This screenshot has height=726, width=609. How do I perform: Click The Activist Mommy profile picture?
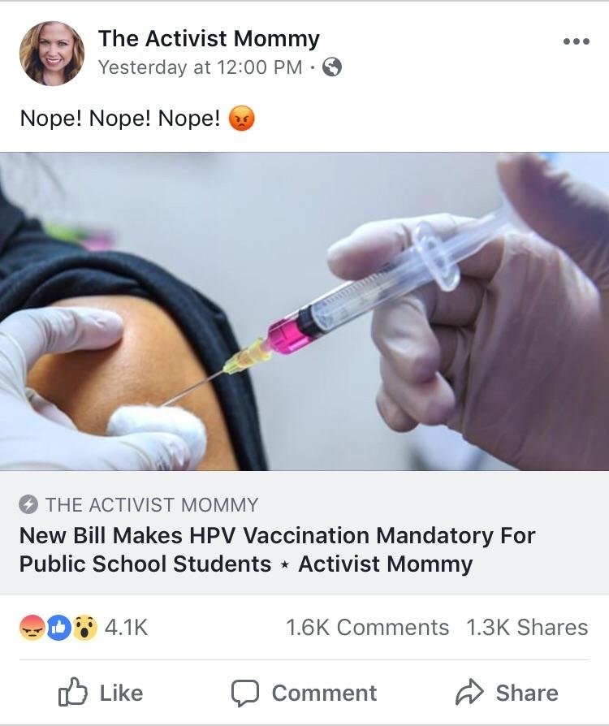52,54
